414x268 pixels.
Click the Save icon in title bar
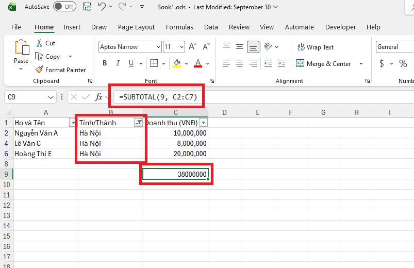coord(87,7)
